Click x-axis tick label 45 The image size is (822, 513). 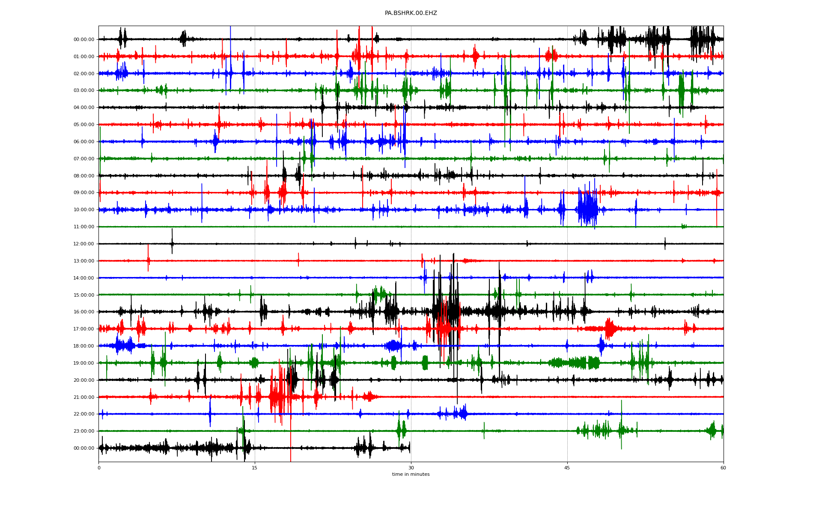point(567,468)
